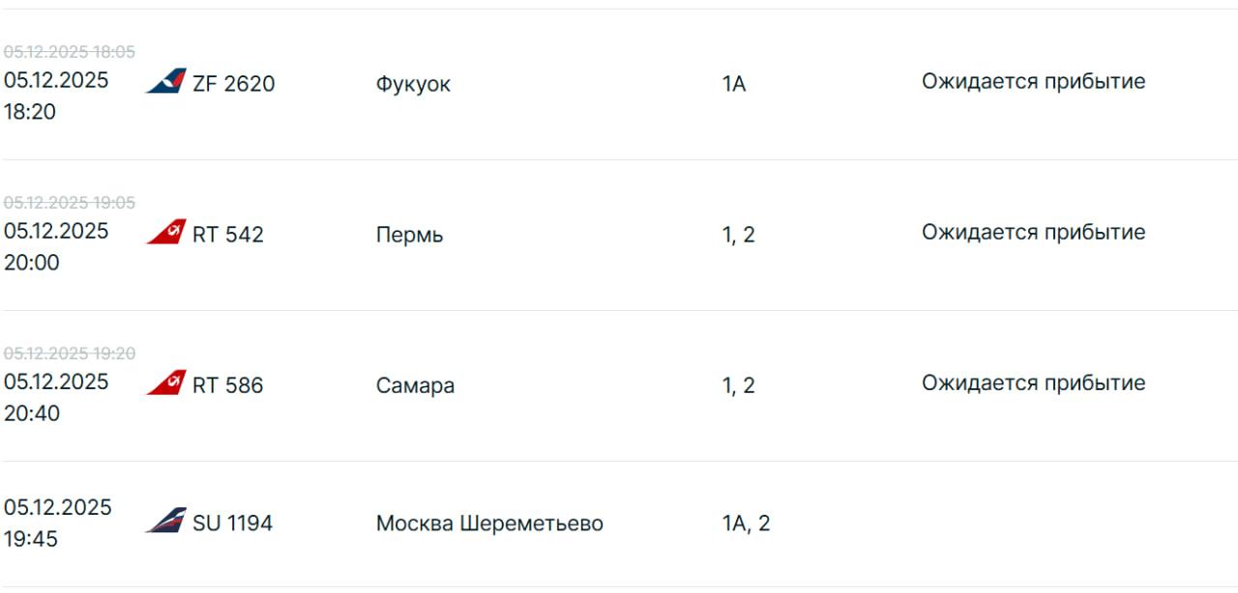Click the red airline logo beside RT 586

point(165,383)
